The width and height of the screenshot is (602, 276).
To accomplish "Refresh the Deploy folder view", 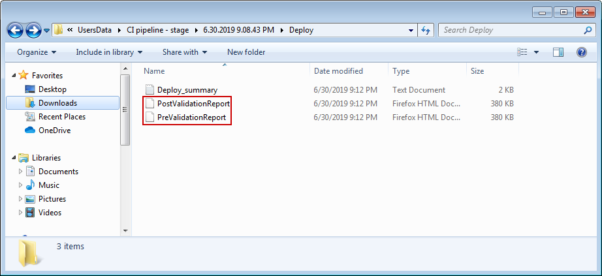I will [x=426, y=30].
